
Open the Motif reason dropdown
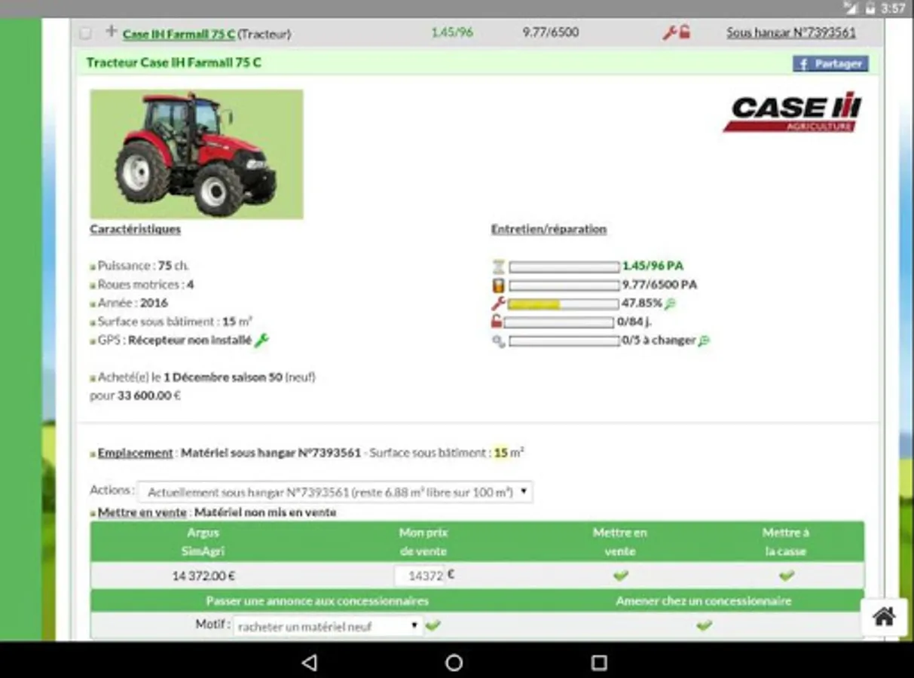point(328,626)
